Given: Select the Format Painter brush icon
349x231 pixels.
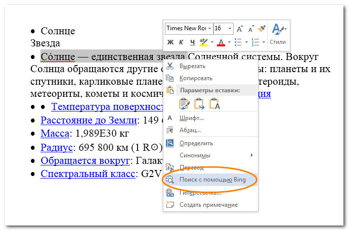Looking at the screenshot, I should pyautogui.click(x=262, y=29).
